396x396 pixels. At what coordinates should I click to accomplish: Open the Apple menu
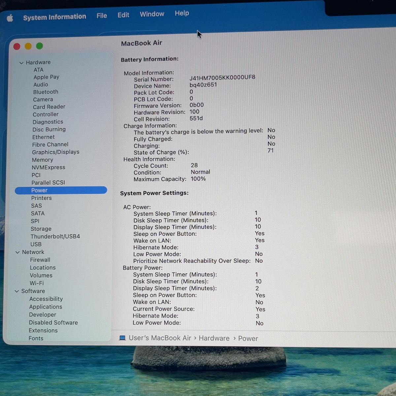[x=10, y=18]
